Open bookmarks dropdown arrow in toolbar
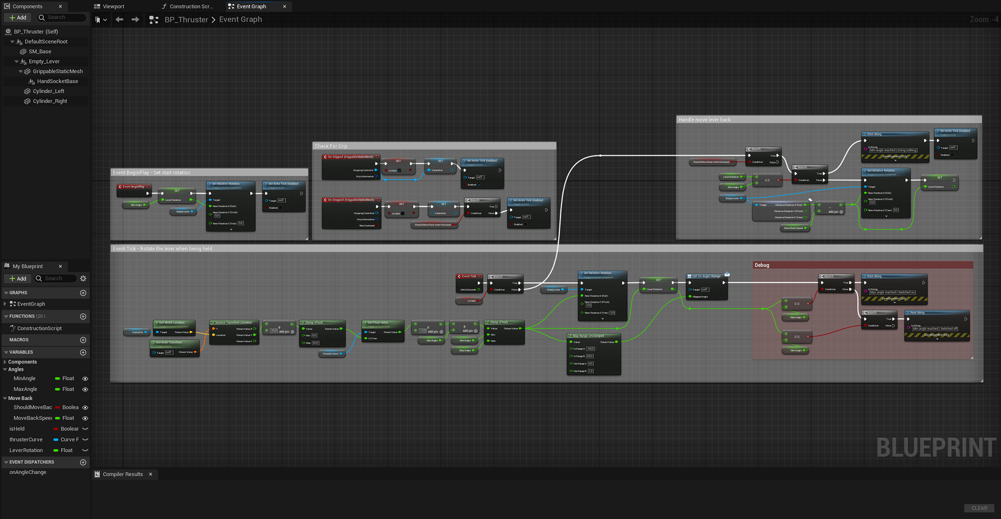 click(x=105, y=20)
